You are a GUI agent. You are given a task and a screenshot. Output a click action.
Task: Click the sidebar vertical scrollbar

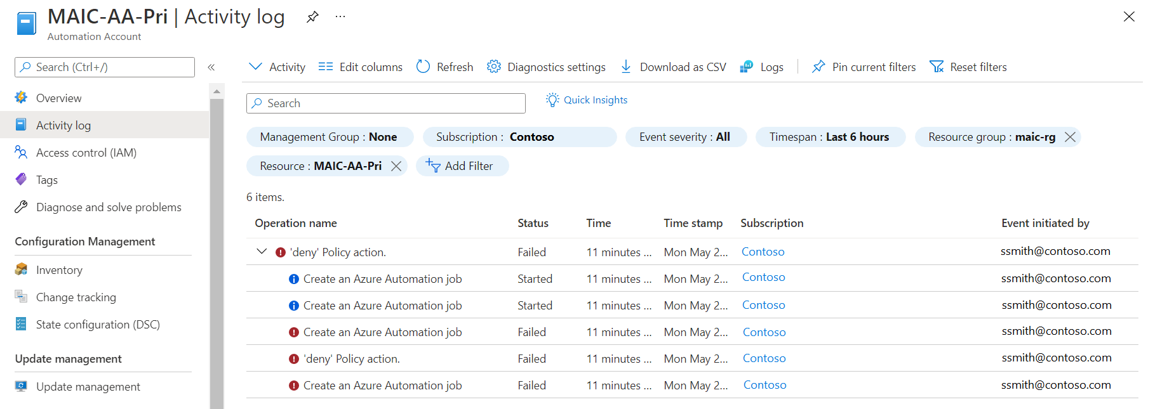click(217, 254)
